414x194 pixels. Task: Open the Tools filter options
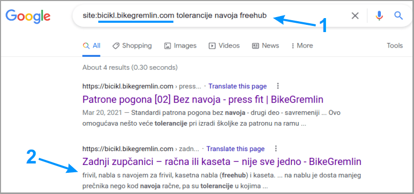click(x=395, y=46)
